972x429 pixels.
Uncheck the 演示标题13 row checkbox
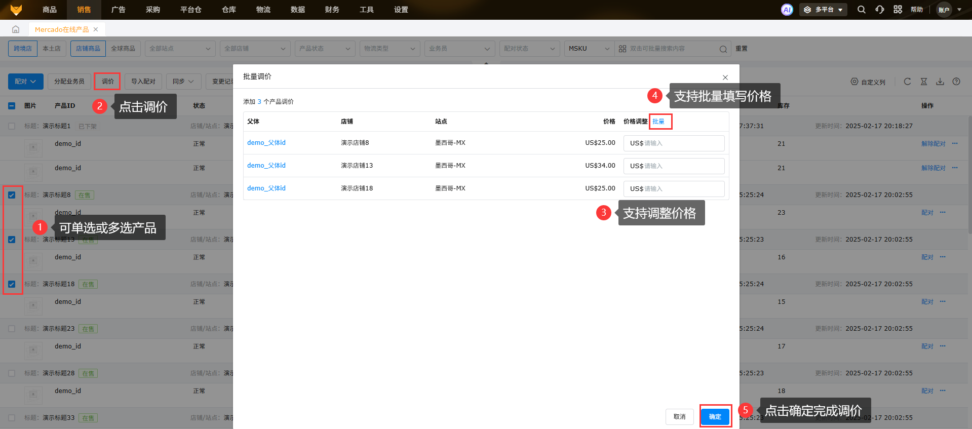[12, 240]
